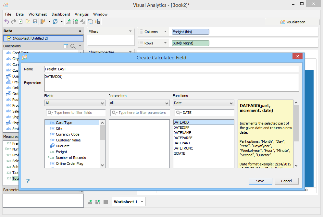This screenshot has width=323, height=217.
Task: Open the Functions category dropdown showing Date
Action: 203,103
